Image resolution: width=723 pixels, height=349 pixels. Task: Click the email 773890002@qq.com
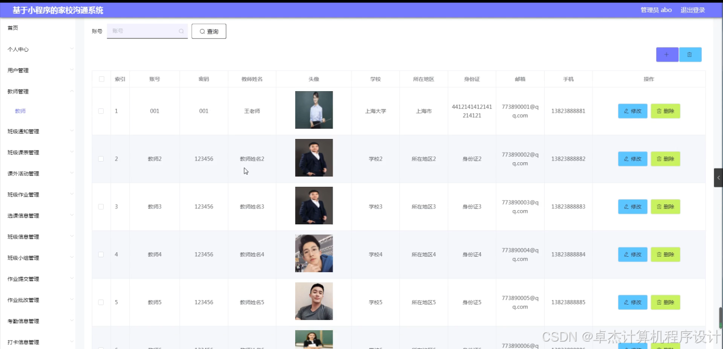coord(520,159)
